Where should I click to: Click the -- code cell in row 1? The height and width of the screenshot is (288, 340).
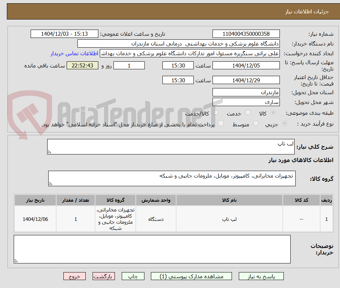301,219
